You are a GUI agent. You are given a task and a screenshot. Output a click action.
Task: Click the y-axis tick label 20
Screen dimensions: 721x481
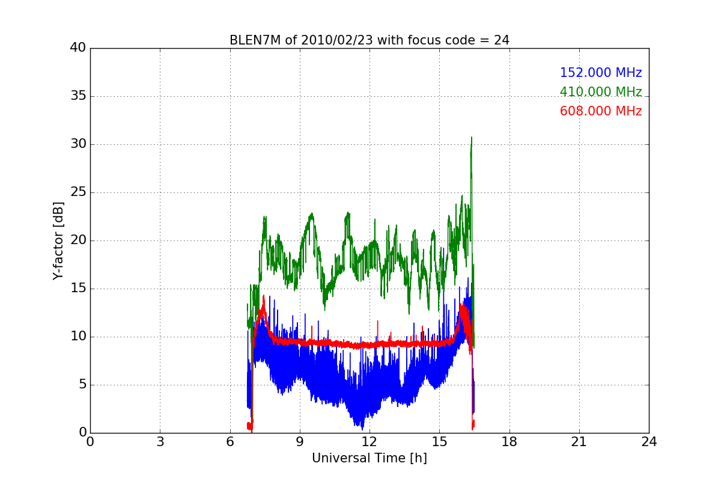[x=78, y=240]
